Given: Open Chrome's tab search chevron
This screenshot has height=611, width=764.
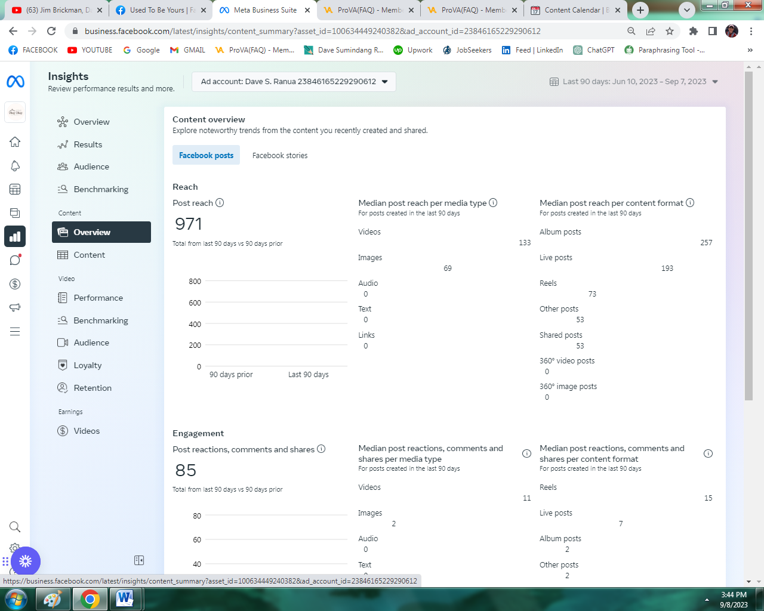Looking at the screenshot, I should (686, 10).
